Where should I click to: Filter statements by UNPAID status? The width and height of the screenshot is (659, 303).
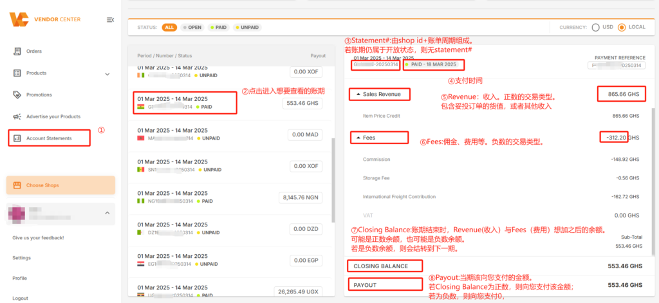(x=247, y=27)
